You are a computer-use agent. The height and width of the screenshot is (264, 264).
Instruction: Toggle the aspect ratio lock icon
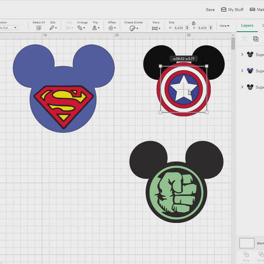193,23
